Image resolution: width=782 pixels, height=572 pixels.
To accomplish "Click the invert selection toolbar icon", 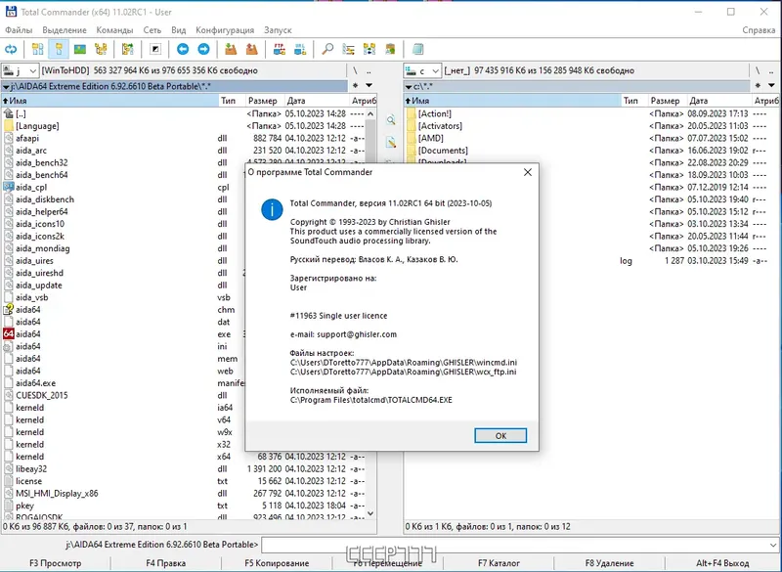I will [x=155, y=49].
